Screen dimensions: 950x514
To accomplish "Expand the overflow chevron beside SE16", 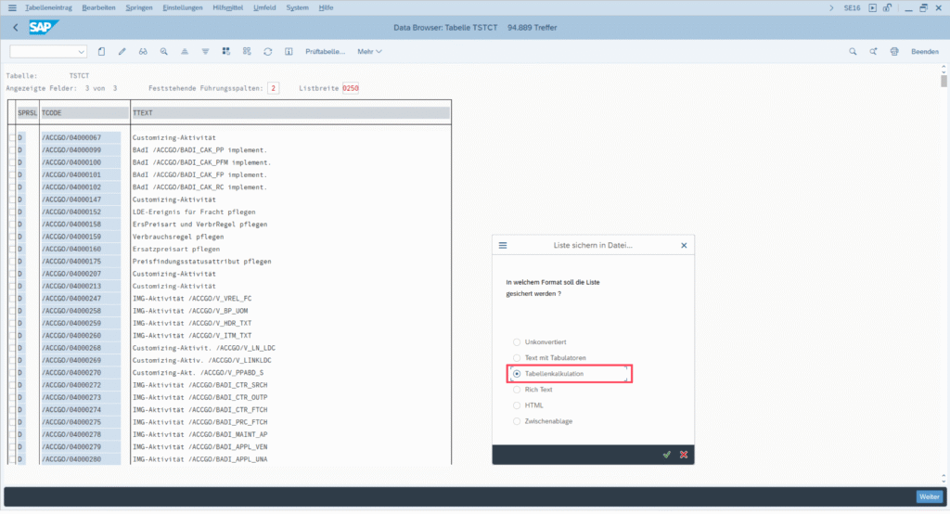I will point(831,7).
